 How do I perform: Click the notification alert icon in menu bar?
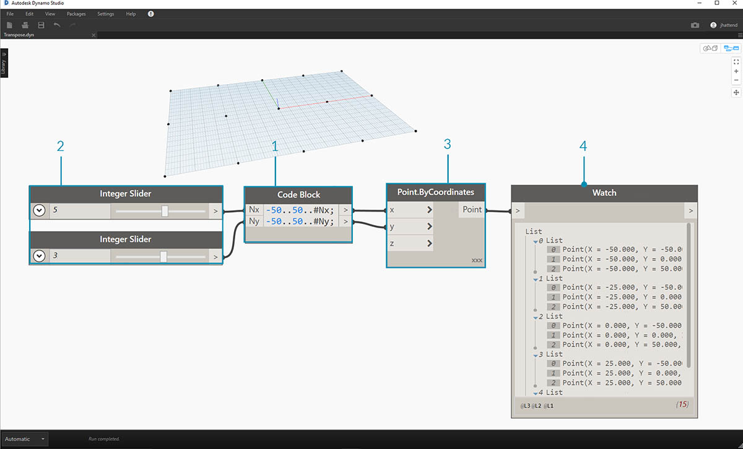[x=151, y=14]
